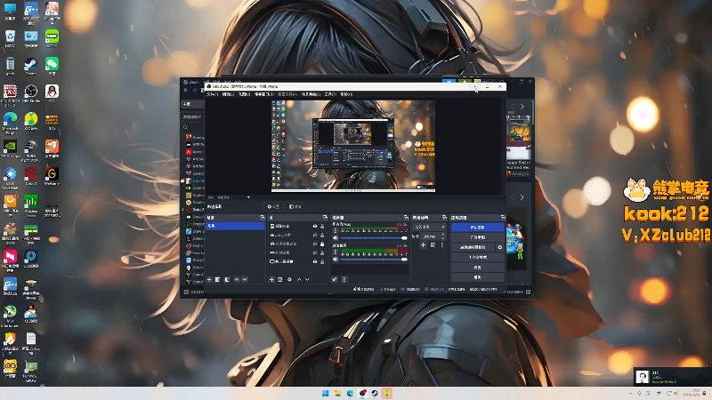This screenshot has height=400, width=712.
Task: Open the Scene Collection menu in OBS
Action: coord(311,94)
